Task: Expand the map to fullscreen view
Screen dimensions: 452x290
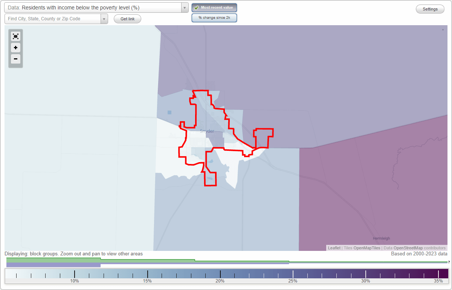Action: pyautogui.click(x=15, y=36)
